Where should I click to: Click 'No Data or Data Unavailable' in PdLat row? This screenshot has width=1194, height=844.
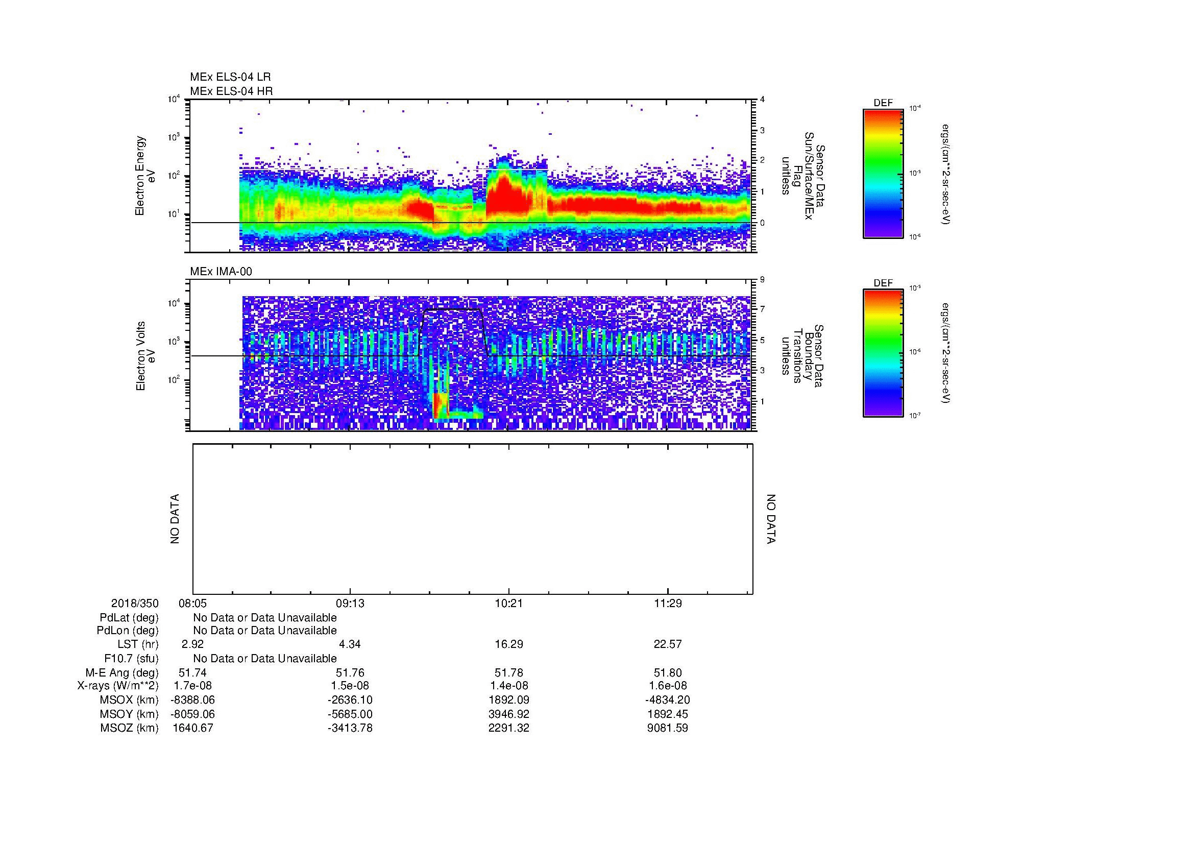tap(265, 618)
